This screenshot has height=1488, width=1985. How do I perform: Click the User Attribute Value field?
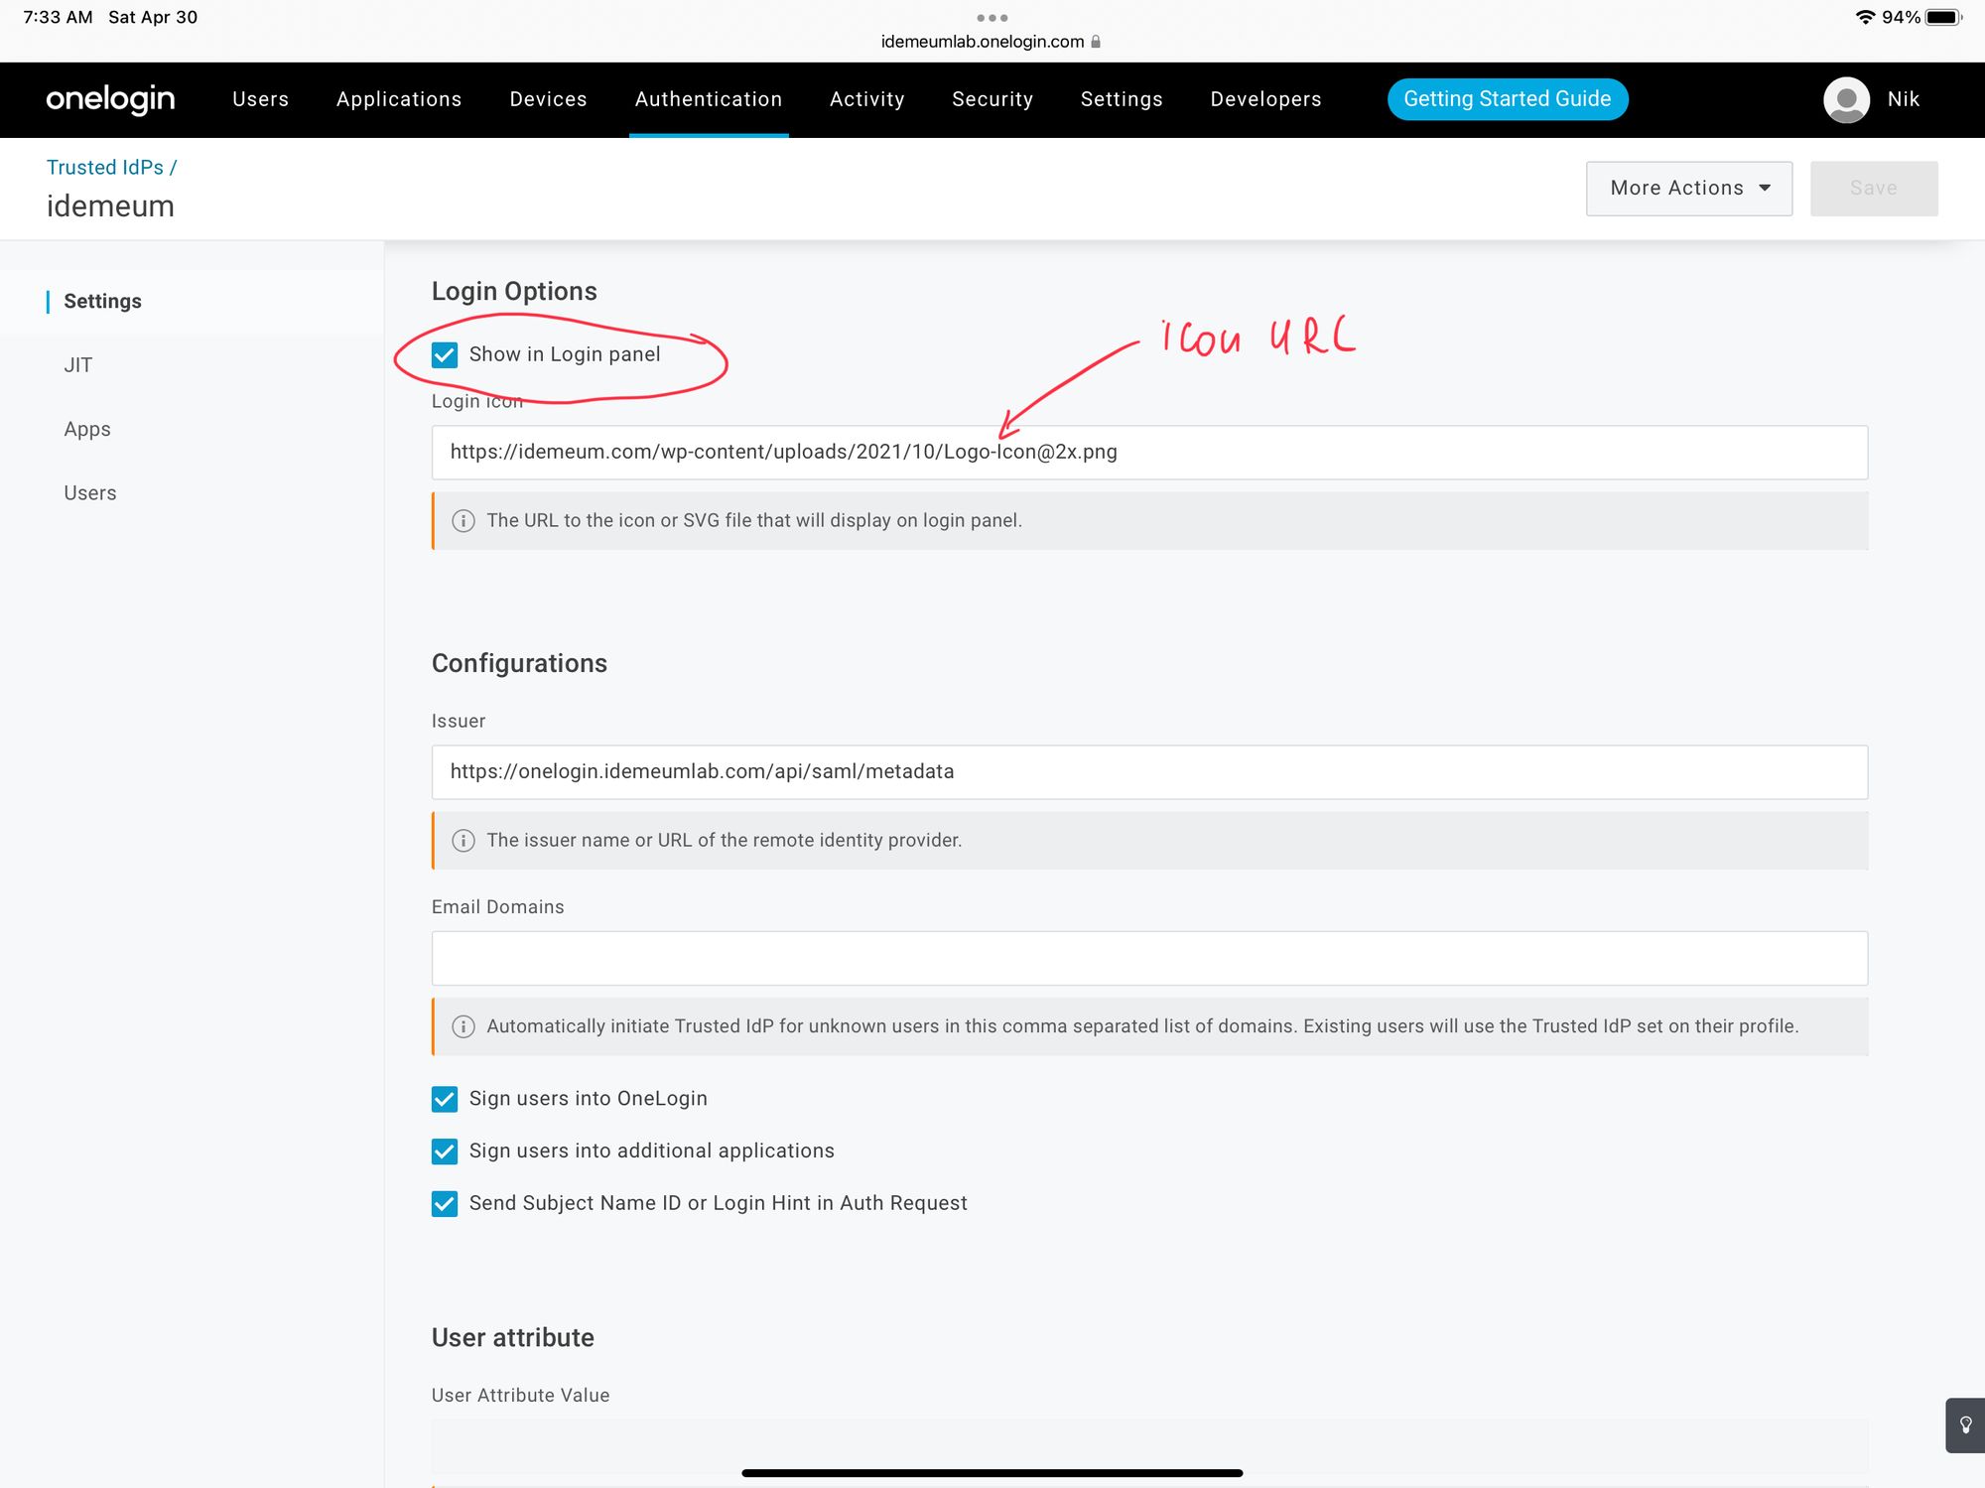click(1149, 1445)
